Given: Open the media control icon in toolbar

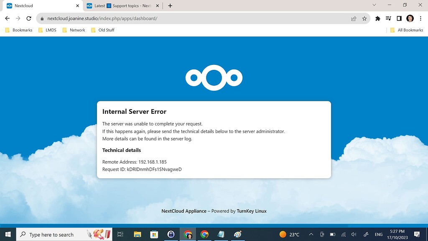Looking at the screenshot, I should tap(388, 18).
